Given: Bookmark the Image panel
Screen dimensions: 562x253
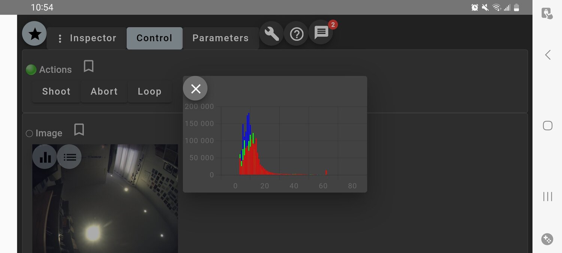Looking at the screenshot, I should [79, 130].
